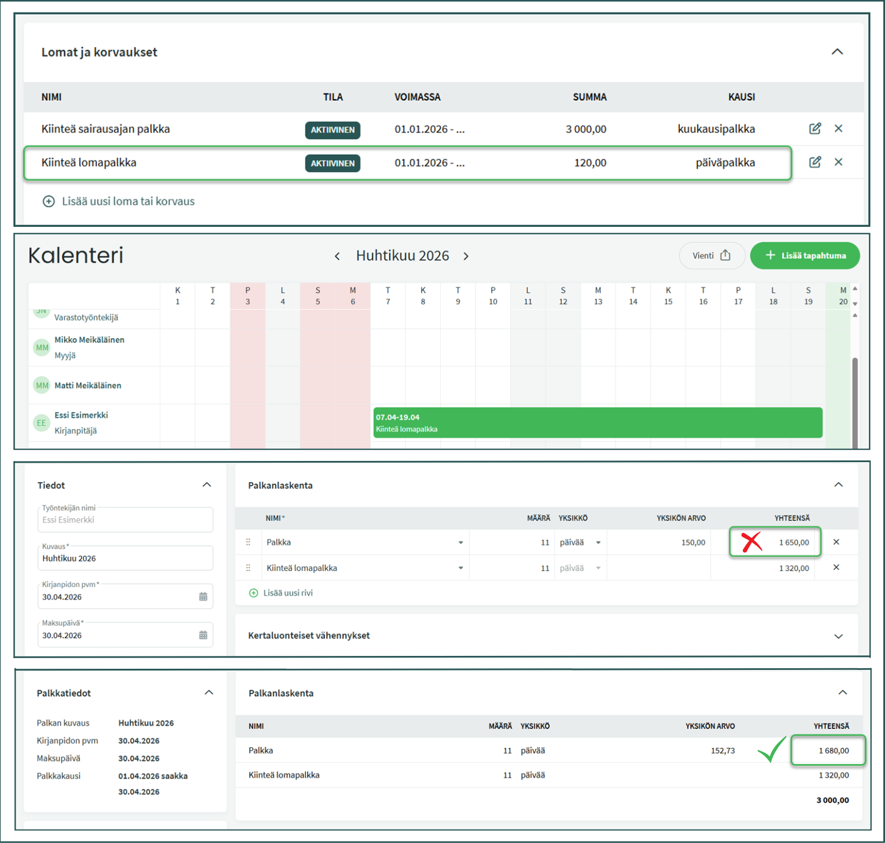Go to previous month in Kalenteri

(337, 257)
